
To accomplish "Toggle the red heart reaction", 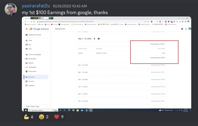I will pos(59,117).
